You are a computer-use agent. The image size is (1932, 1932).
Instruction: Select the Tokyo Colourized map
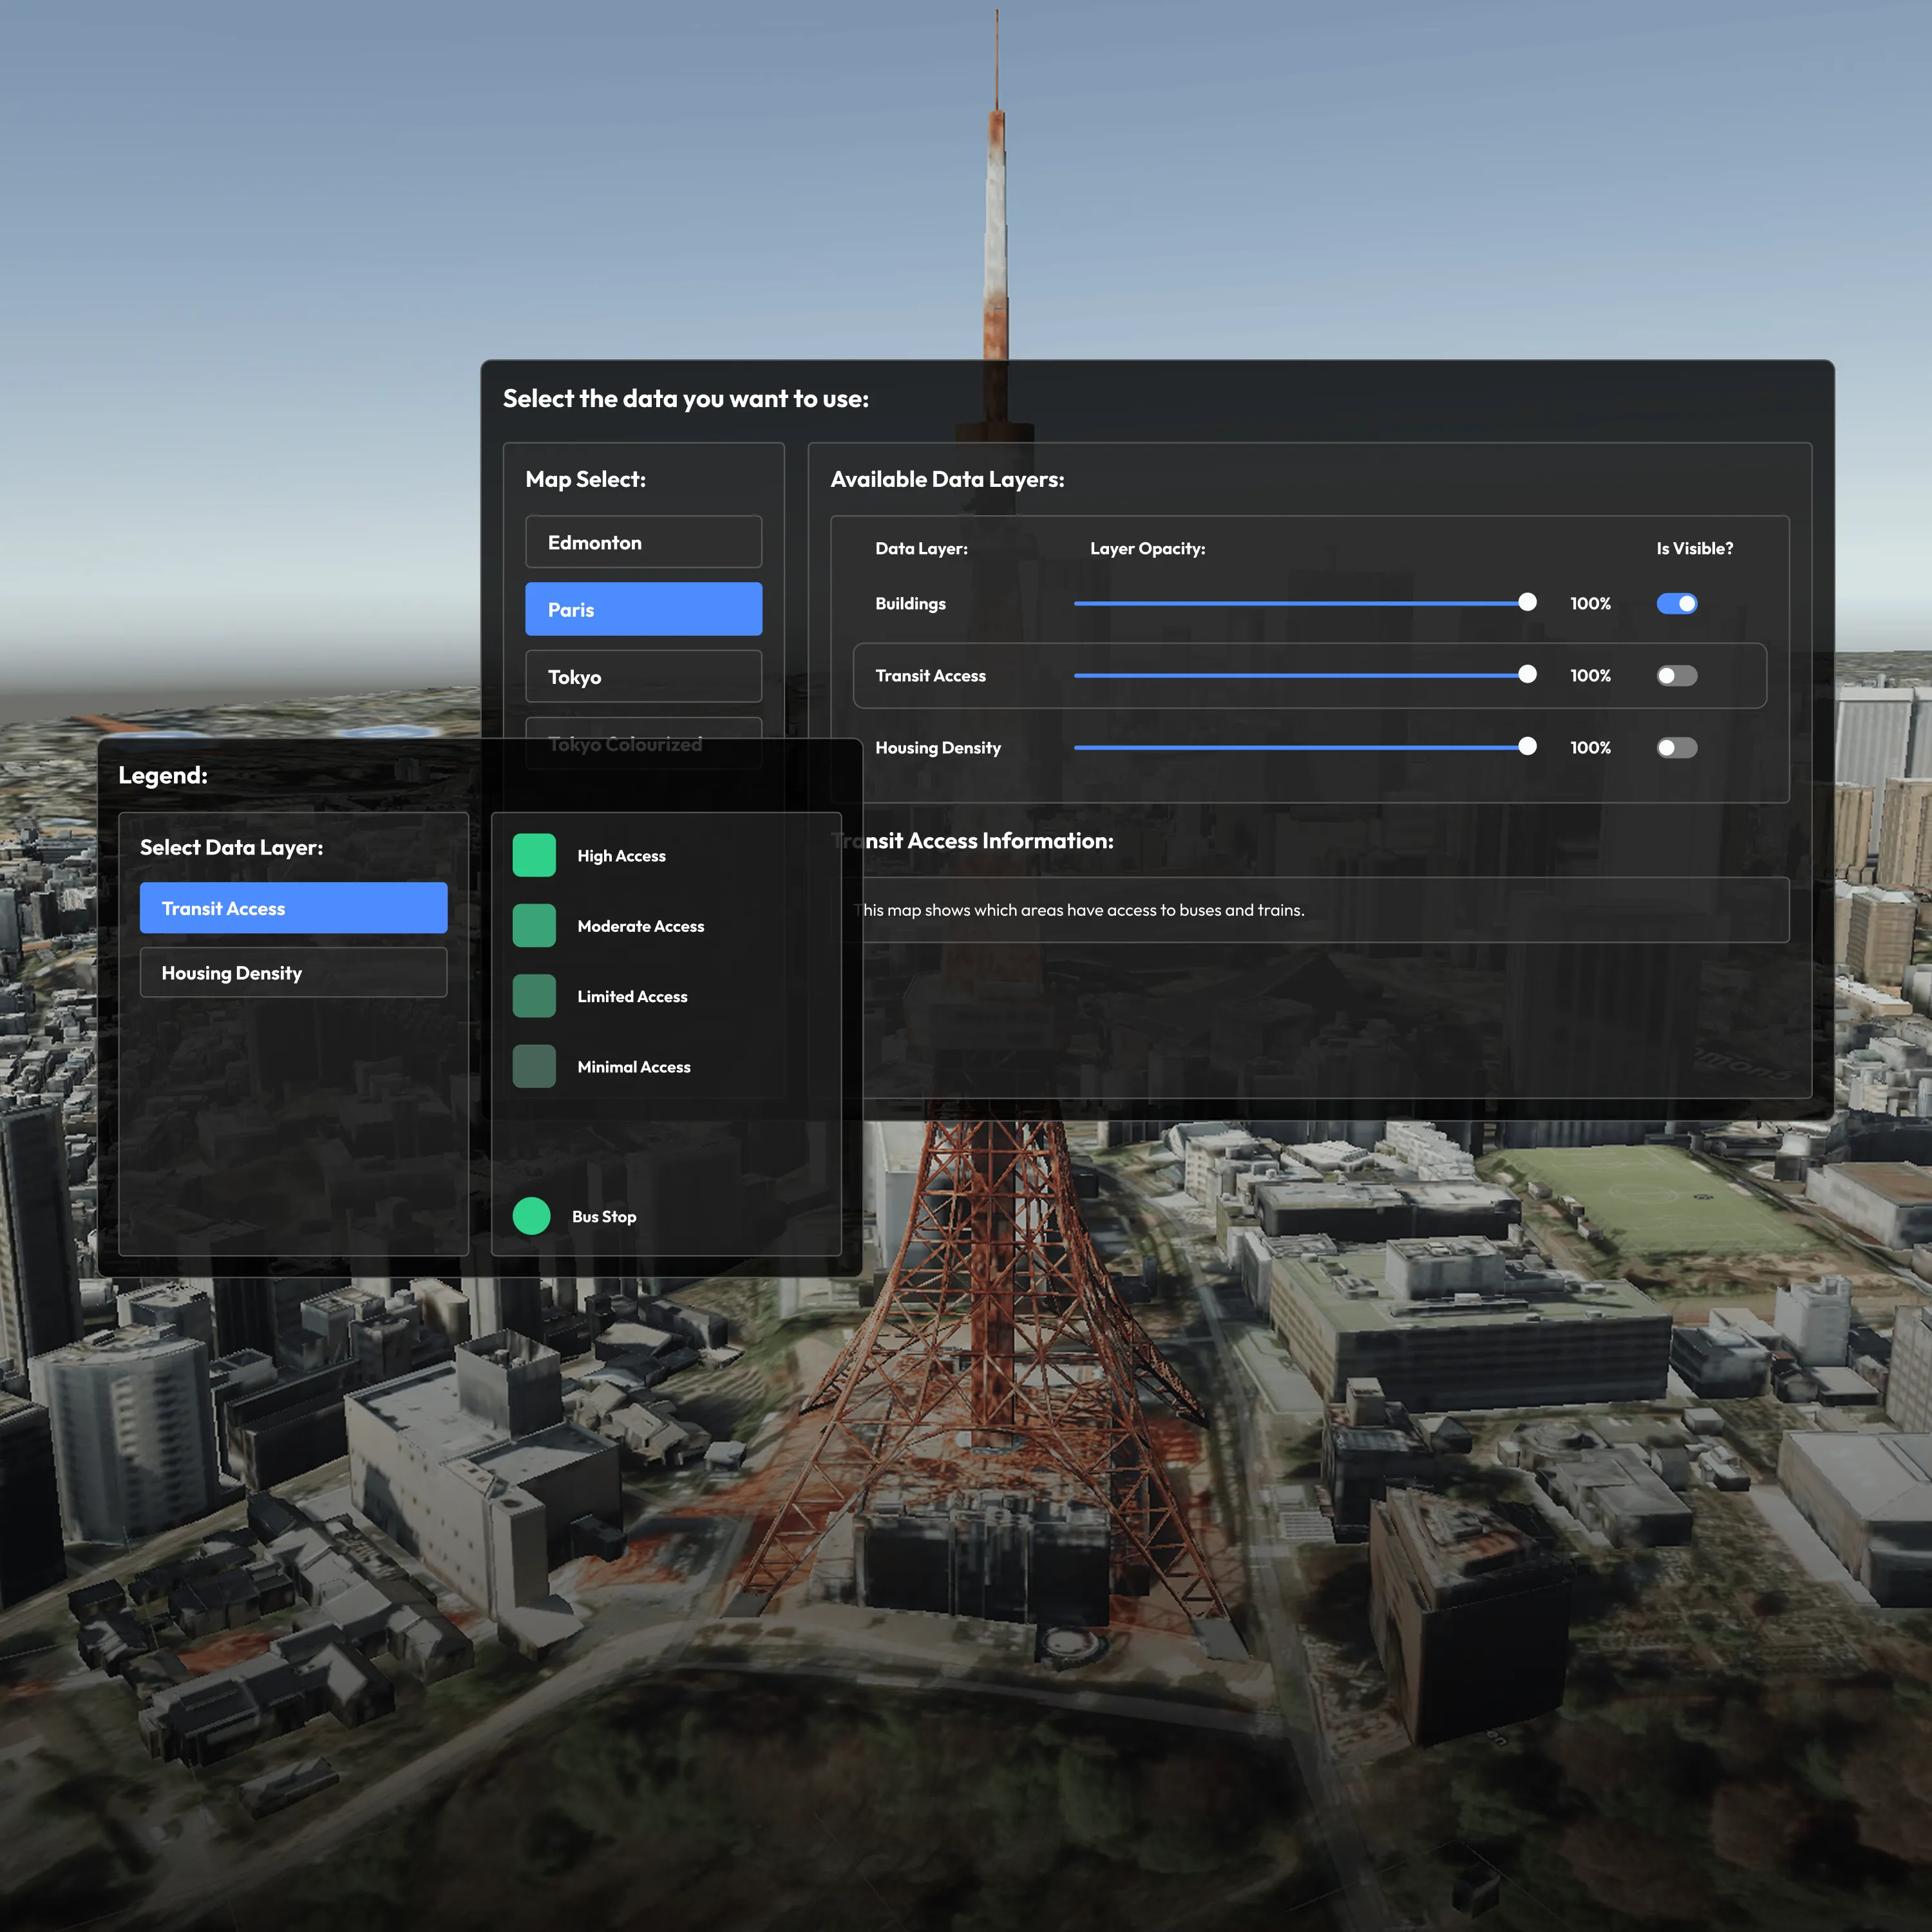643,728
